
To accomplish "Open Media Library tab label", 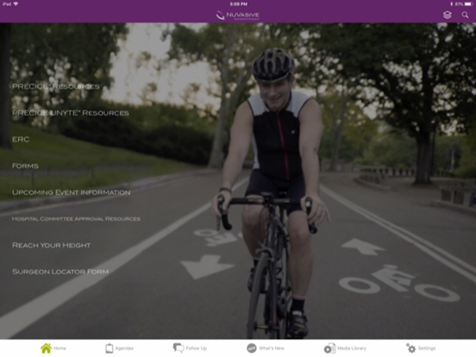I will click(x=352, y=348).
